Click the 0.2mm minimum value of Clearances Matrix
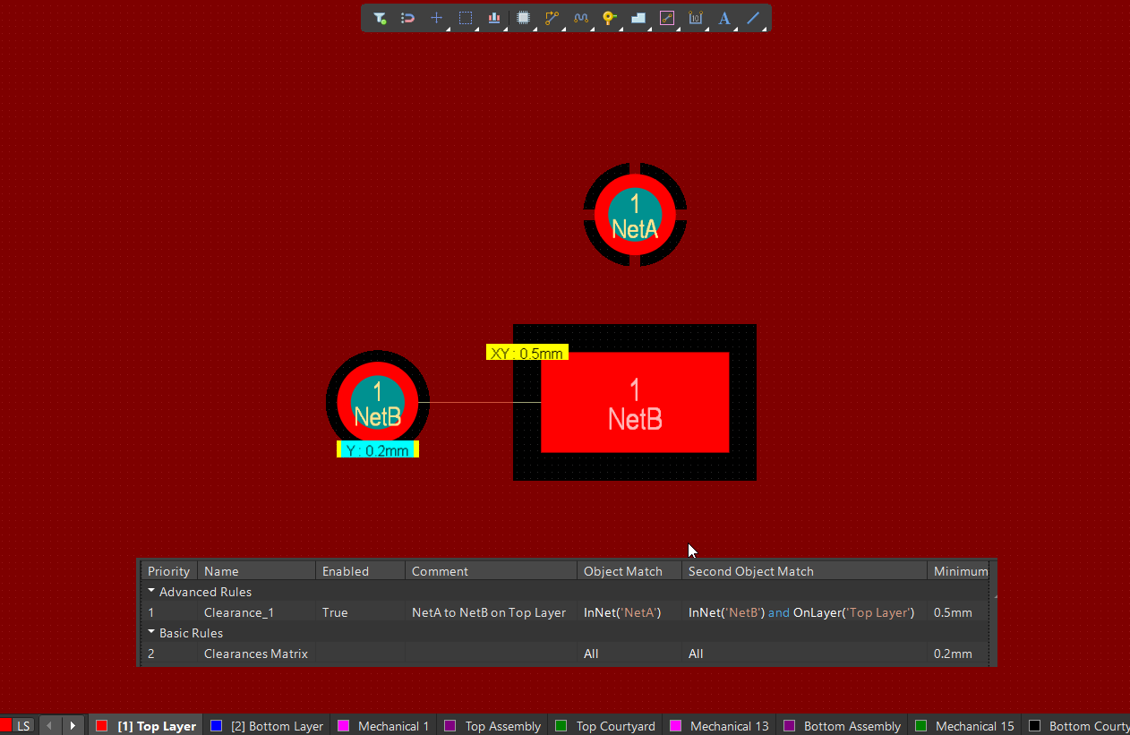Screen dimensions: 1130x735 953,654
